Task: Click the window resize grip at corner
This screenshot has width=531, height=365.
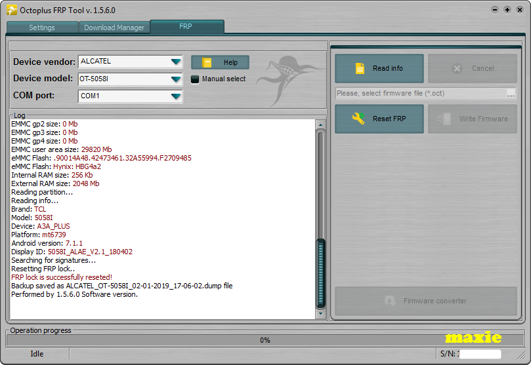Action: point(521,355)
